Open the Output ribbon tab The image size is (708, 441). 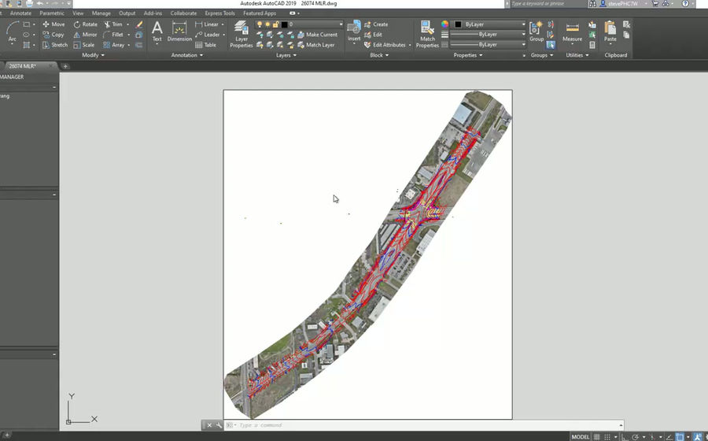(x=127, y=13)
